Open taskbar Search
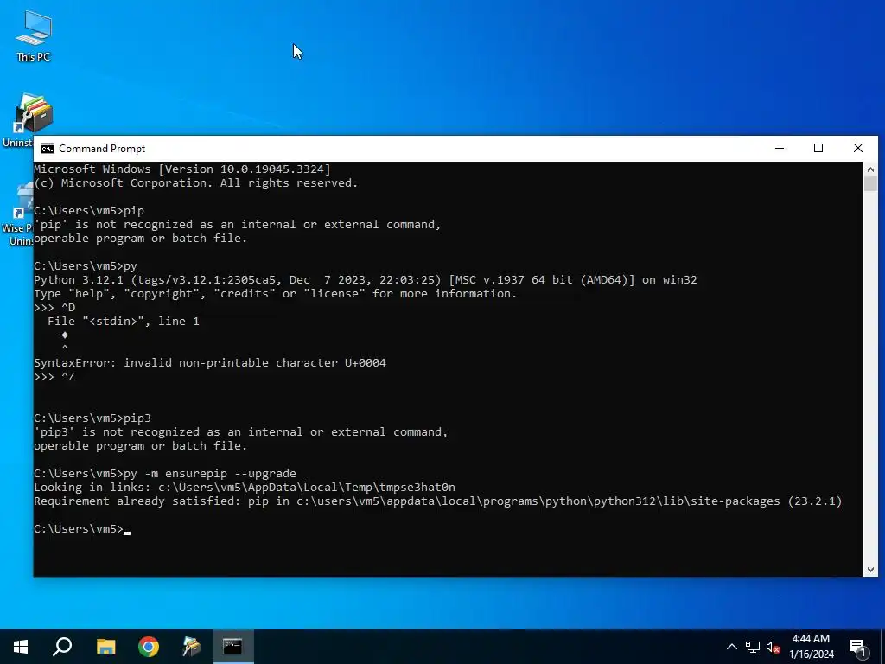 click(62, 647)
